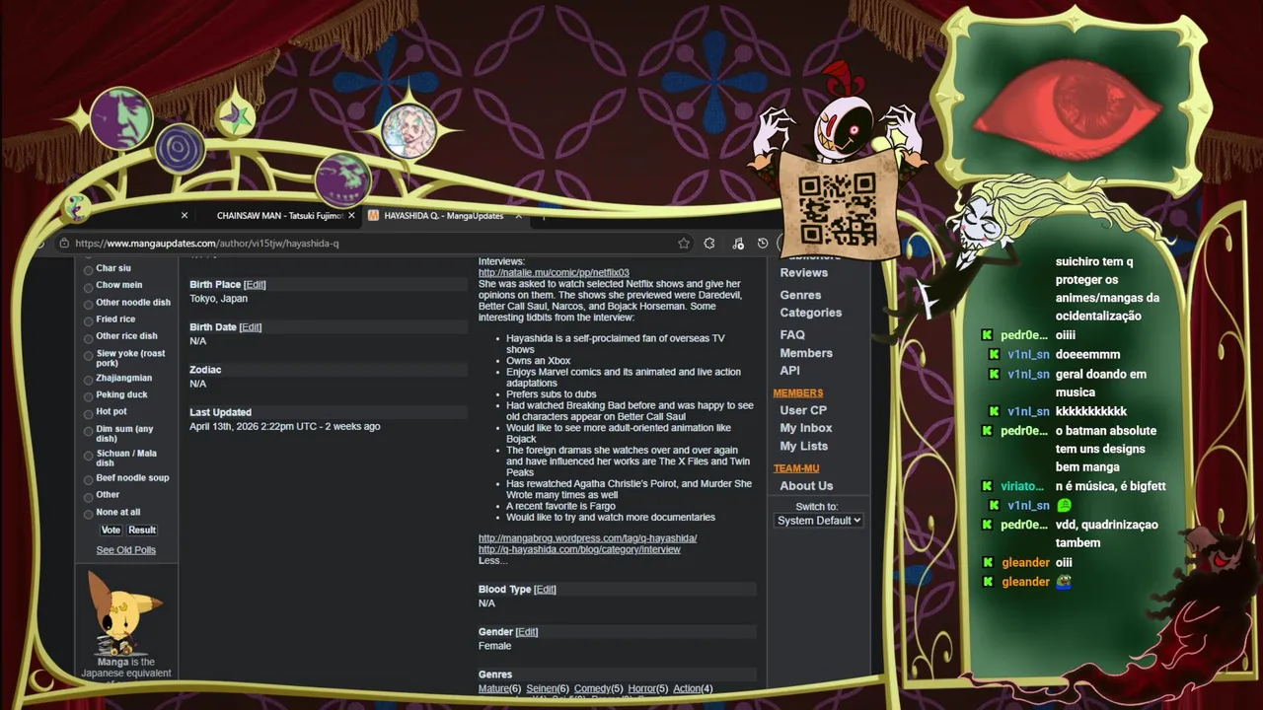
Task: Click the green emote in v1nl_sn's chat message
Action: [x=1064, y=506]
